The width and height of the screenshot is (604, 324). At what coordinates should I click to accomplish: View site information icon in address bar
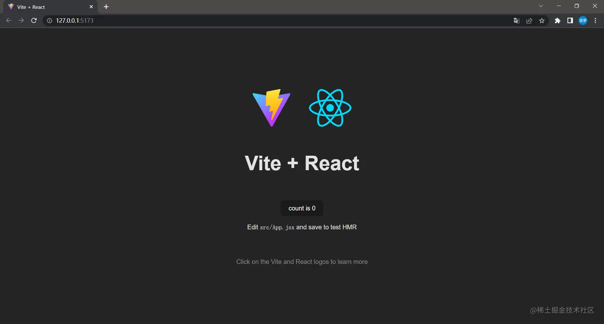[x=50, y=20]
